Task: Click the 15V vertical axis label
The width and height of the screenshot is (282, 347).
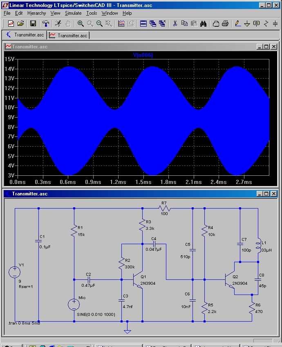Action: tap(9, 59)
